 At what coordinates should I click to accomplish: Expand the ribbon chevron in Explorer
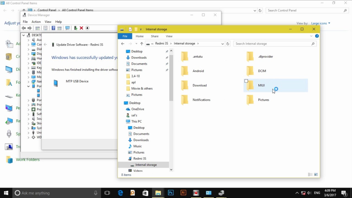coord(311,36)
